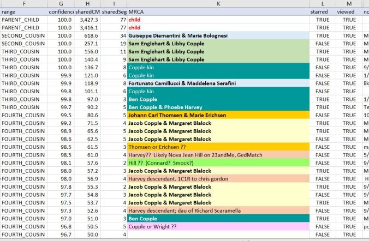Select column K header

[x=218, y=3]
